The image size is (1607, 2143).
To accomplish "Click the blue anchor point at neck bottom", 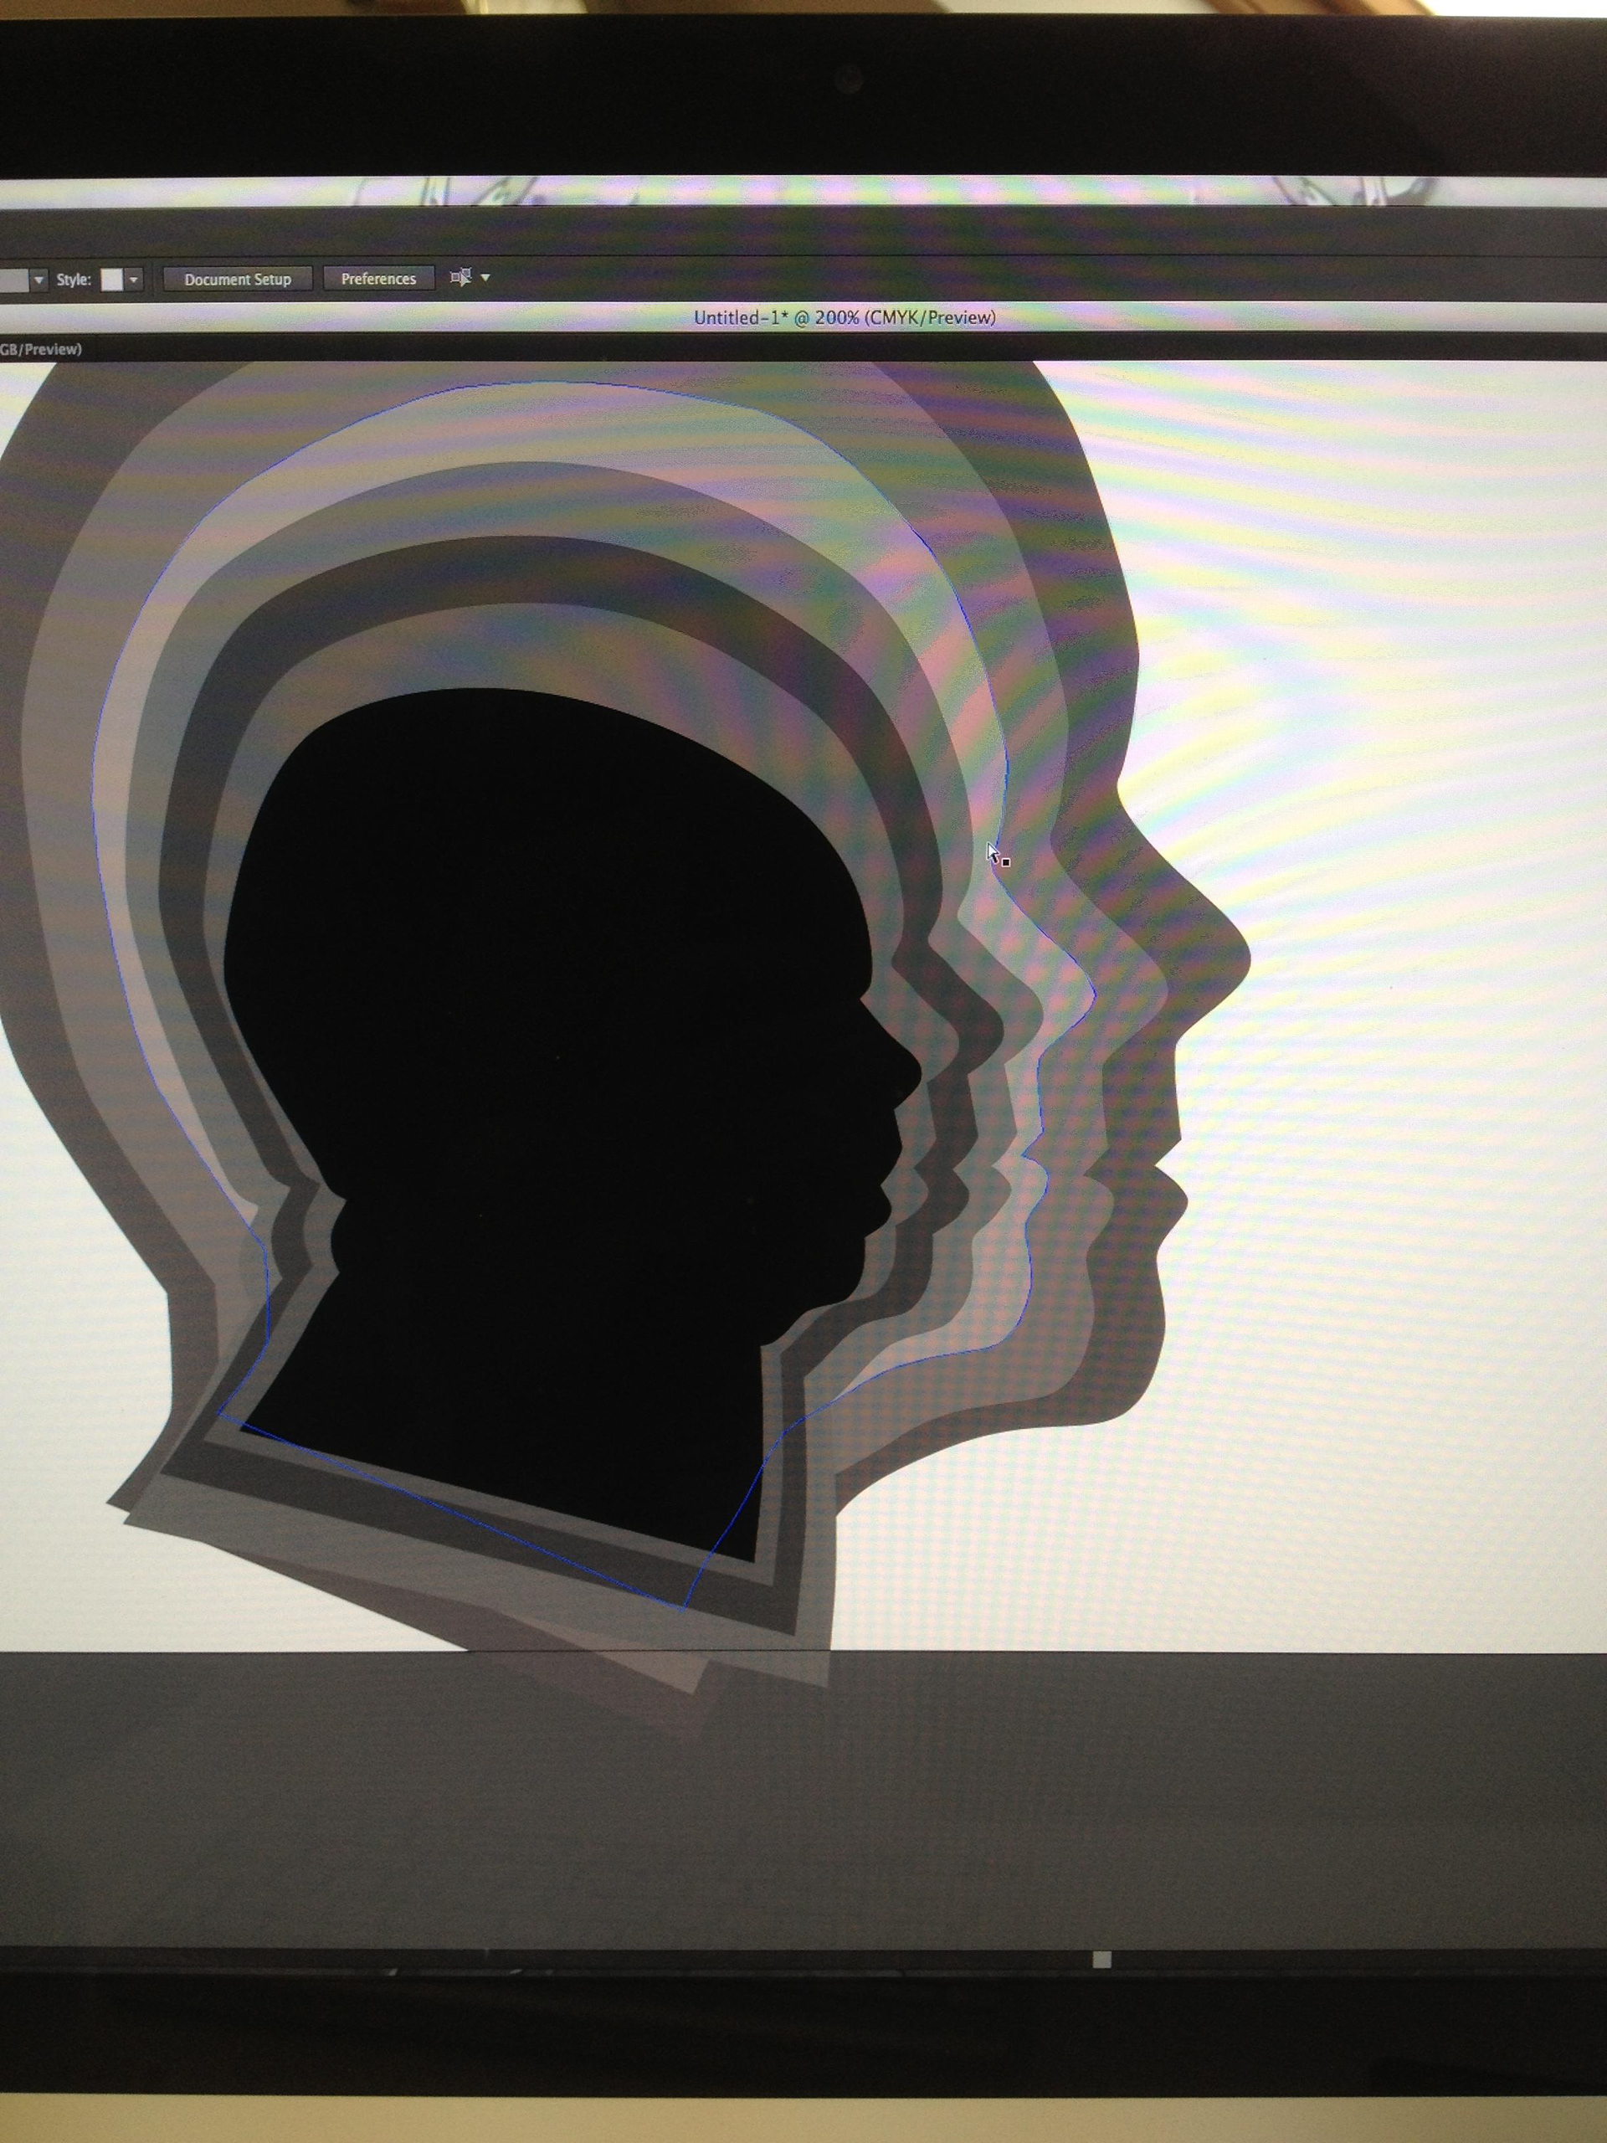I will [685, 1606].
